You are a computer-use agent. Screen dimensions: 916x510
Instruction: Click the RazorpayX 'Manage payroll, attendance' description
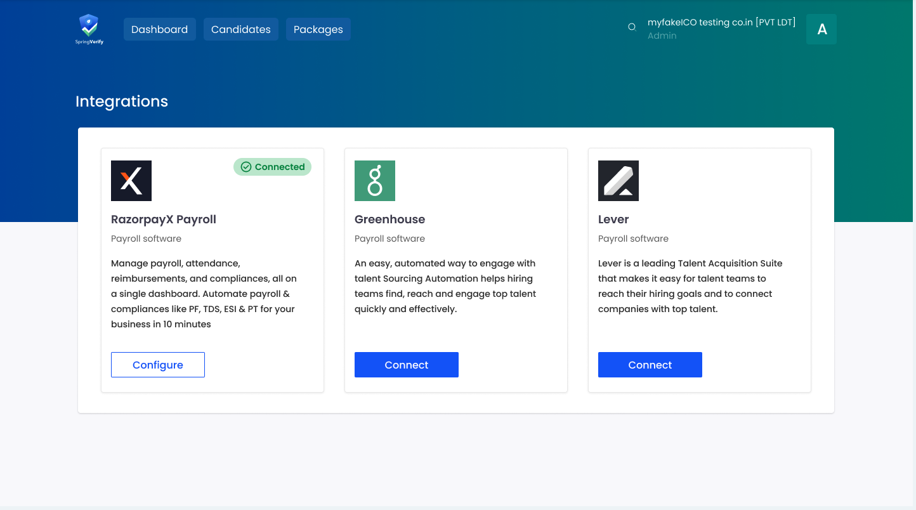[204, 294]
